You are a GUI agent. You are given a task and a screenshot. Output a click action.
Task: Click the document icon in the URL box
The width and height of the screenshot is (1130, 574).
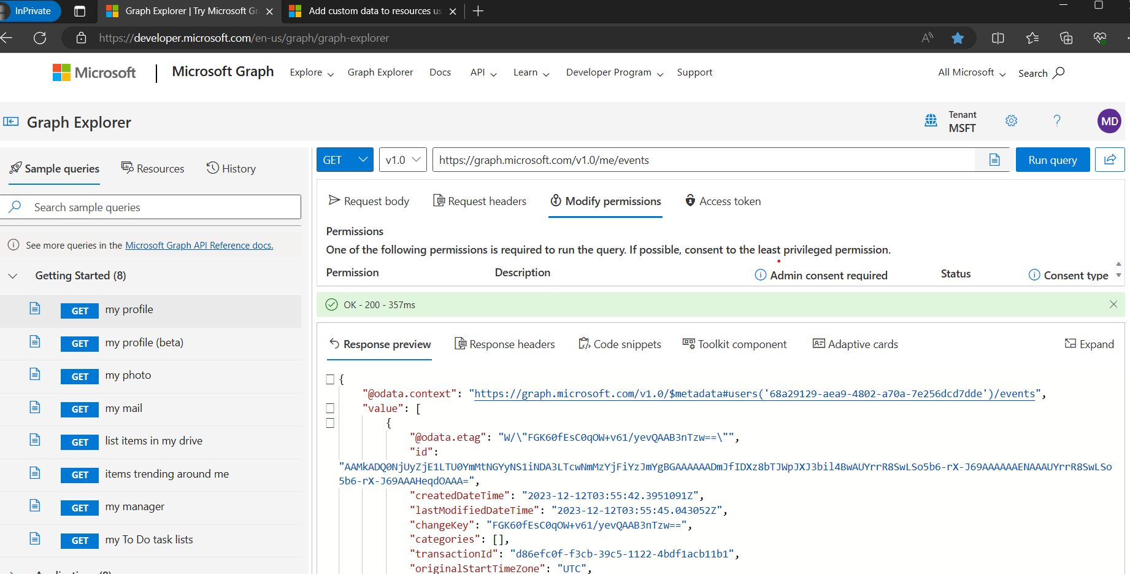(x=994, y=160)
